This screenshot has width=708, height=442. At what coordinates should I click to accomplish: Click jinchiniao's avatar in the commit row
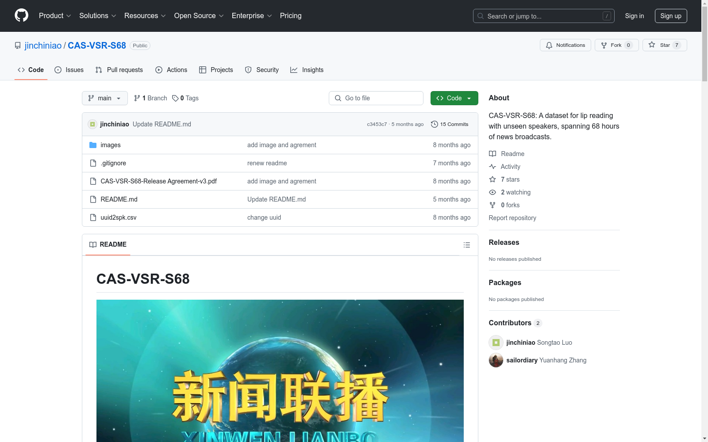[x=92, y=124]
